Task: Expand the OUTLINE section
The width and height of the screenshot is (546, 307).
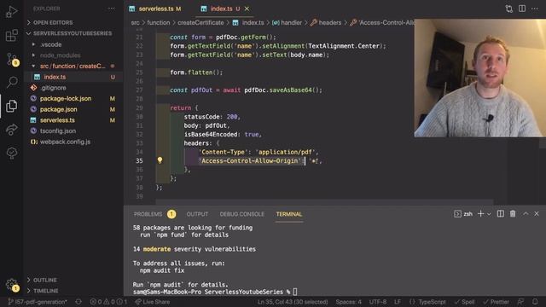Action: click(45, 280)
